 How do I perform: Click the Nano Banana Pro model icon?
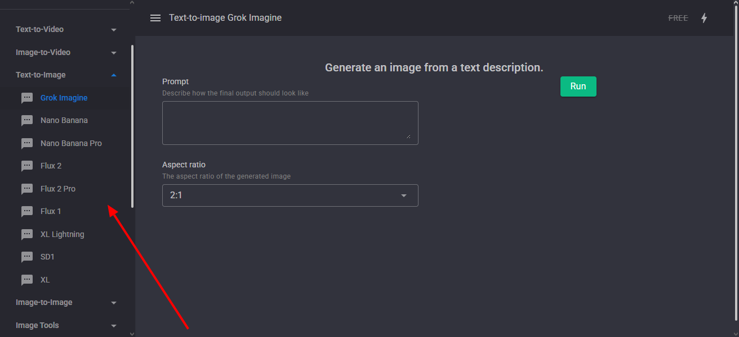point(27,143)
